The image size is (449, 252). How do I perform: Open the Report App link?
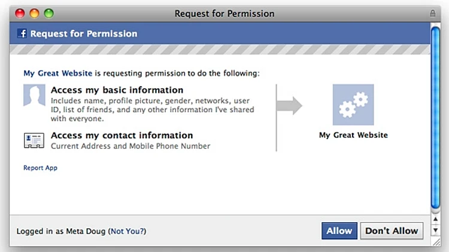click(x=40, y=168)
